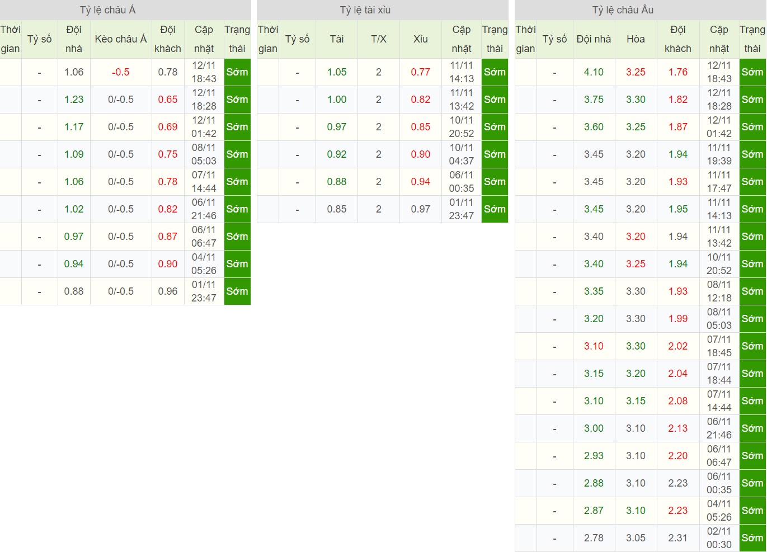The height and width of the screenshot is (552, 767).
Task: Click the 10/11 20:52 time in over/under table
Action: (x=462, y=127)
